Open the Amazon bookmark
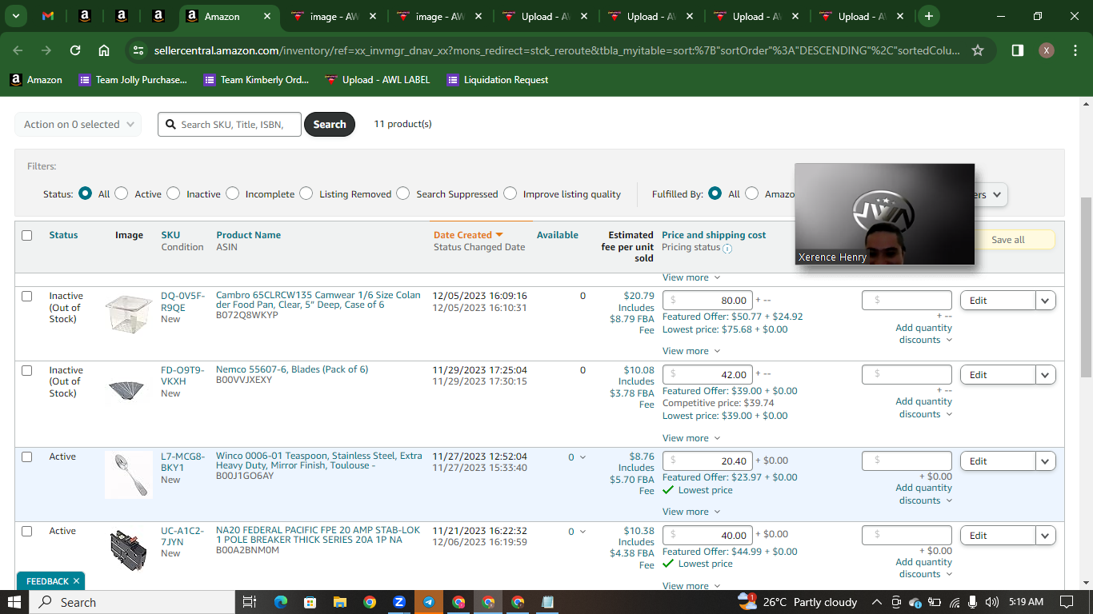 36,80
